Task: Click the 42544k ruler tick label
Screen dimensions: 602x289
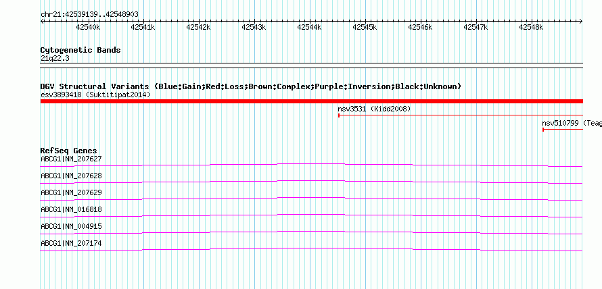Action: pos(309,27)
